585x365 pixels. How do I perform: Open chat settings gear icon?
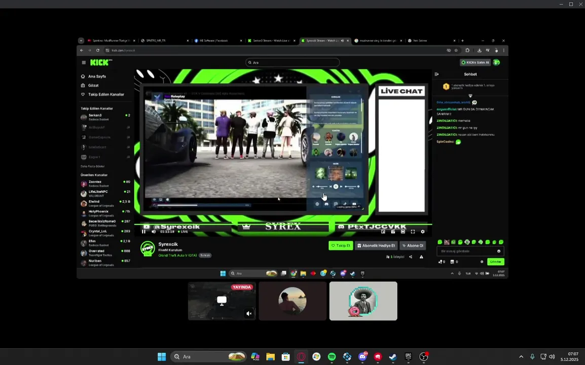click(x=482, y=262)
